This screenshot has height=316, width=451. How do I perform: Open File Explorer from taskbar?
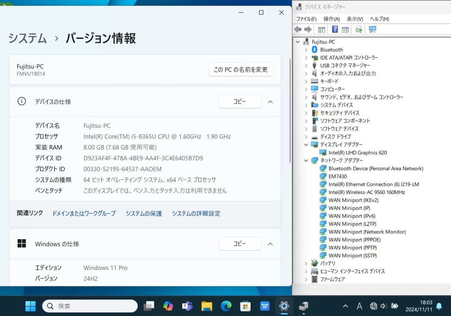tap(207, 306)
